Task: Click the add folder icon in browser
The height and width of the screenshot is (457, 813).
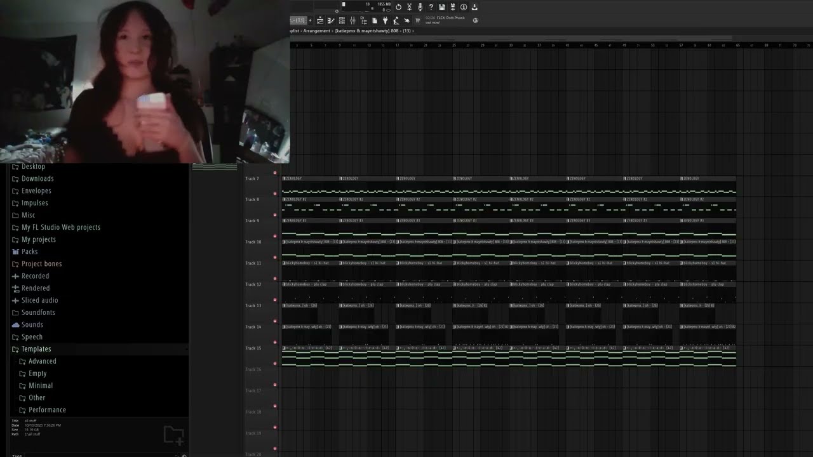Action: click(173, 435)
